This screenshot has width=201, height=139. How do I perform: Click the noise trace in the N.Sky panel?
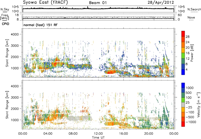tap(98, 9)
